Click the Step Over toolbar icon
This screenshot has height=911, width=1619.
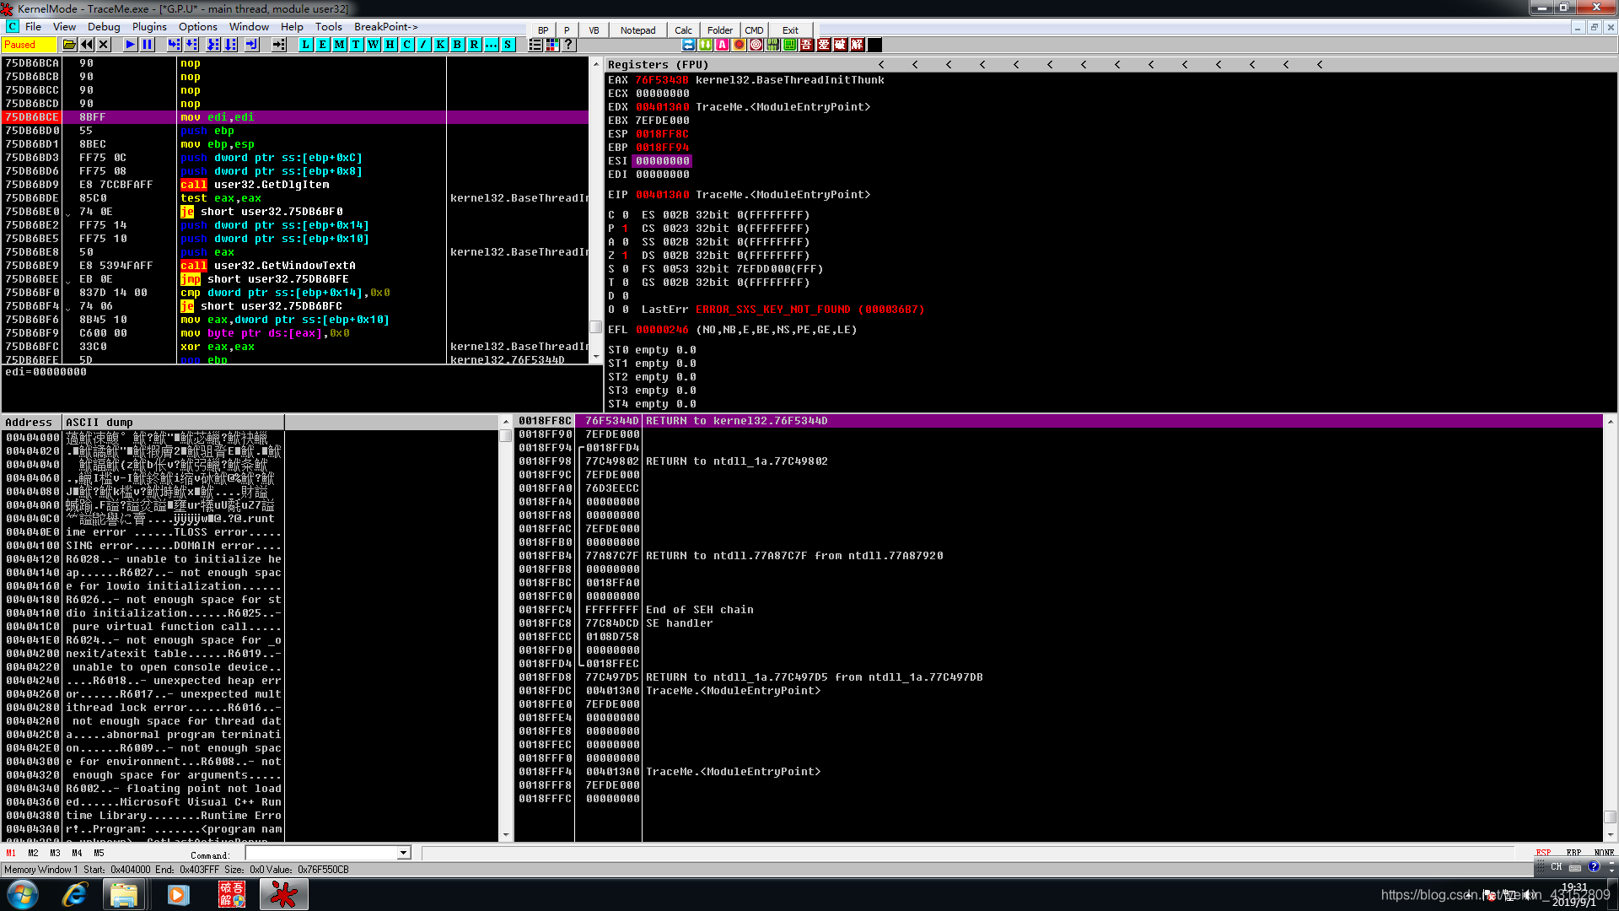click(191, 45)
